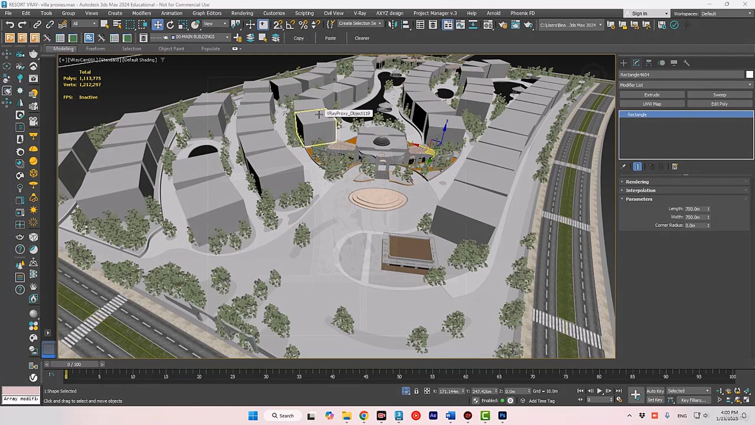Click the Extrude modifier button
The width and height of the screenshot is (755, 425).
[652, 95]
